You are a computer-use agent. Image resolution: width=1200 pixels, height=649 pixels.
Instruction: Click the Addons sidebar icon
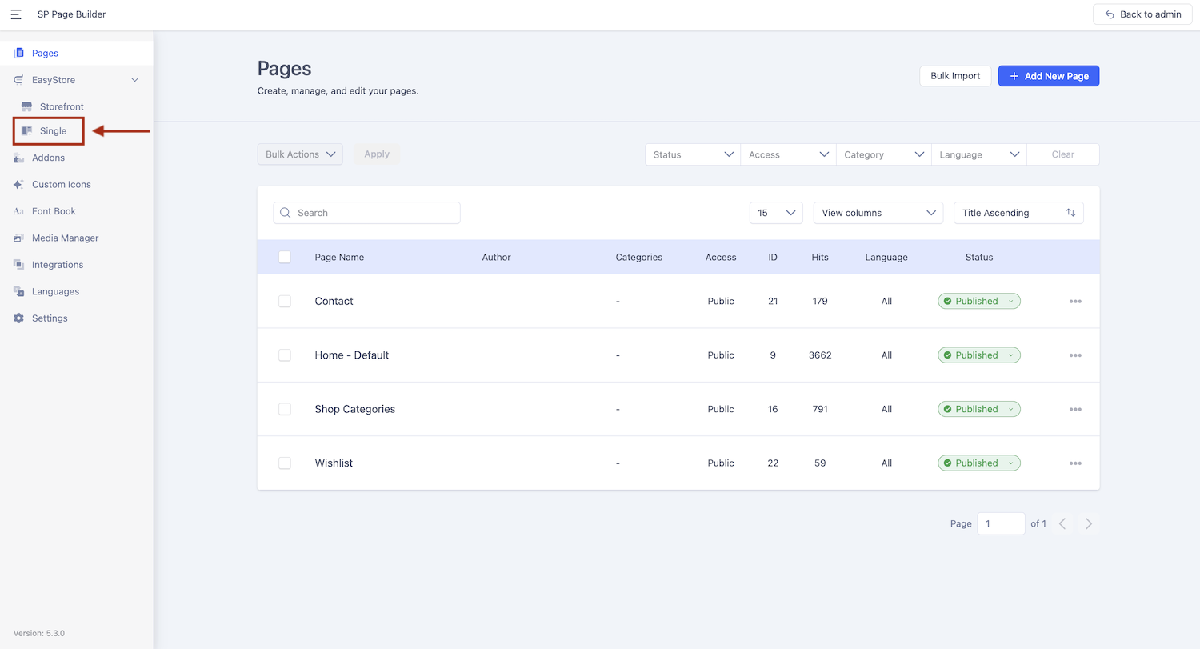tap(18, 158)
